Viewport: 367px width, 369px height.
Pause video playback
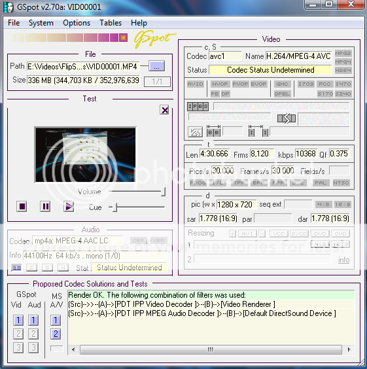(45, 207)
